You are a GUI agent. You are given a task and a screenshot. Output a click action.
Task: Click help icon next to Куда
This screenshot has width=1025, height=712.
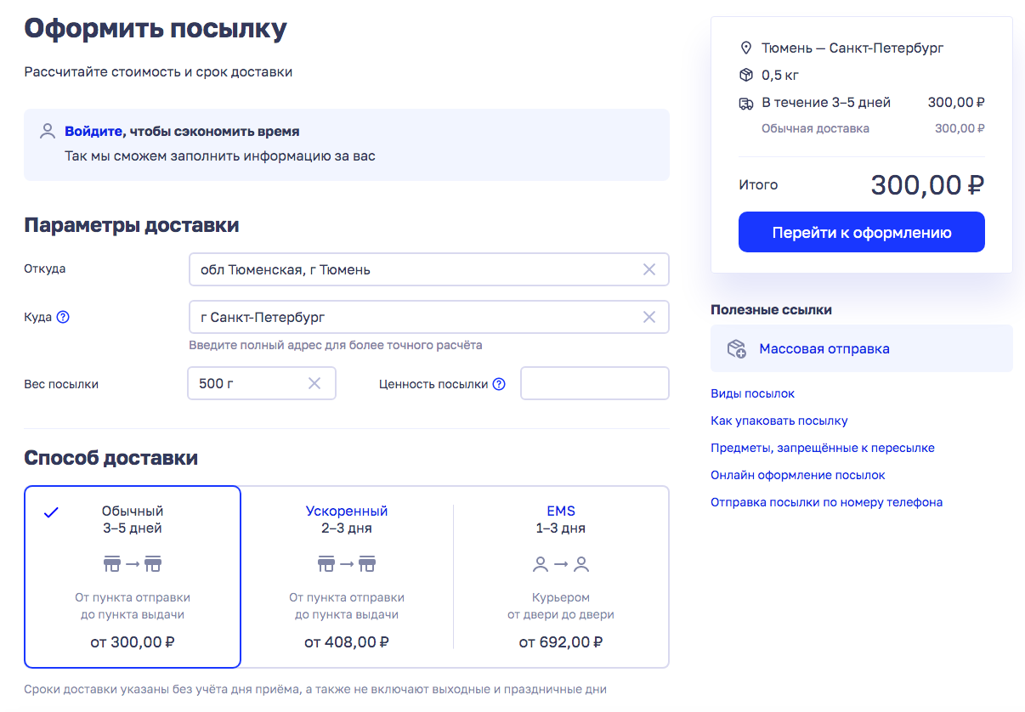(x=63, y=317)
